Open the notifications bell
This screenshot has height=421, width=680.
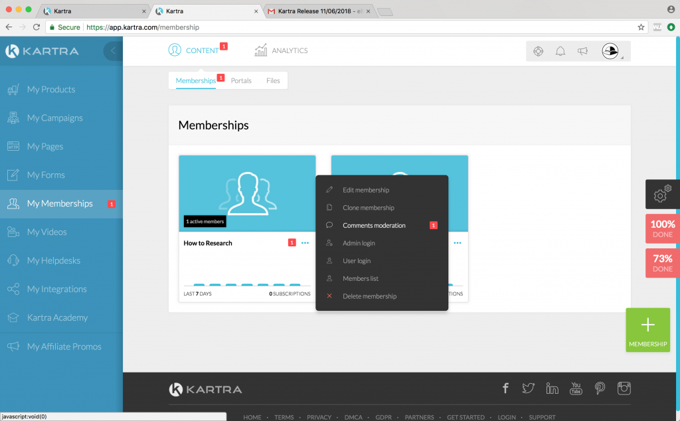[560, 51]
